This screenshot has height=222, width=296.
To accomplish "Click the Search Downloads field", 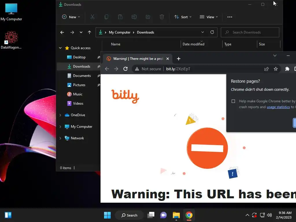I will [250, 32].
